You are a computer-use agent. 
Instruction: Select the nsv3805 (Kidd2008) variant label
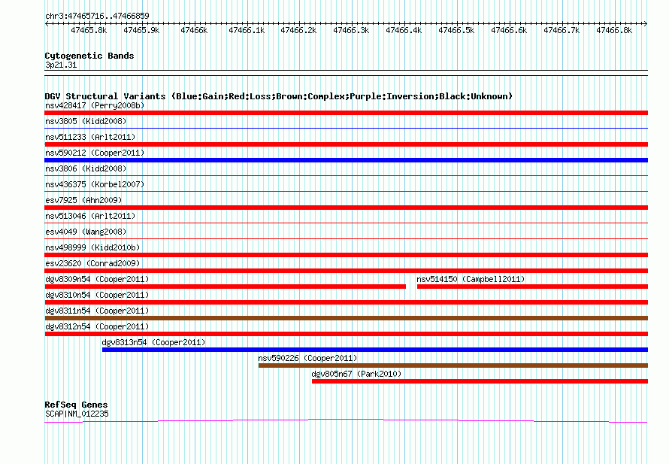pyautogui.click(x=86, y=121)
